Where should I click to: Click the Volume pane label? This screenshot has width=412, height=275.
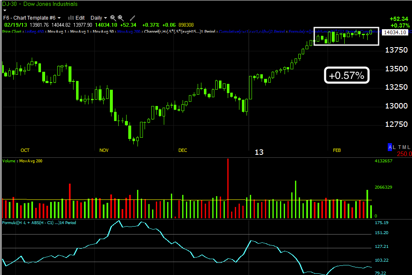tap(9, 161)
